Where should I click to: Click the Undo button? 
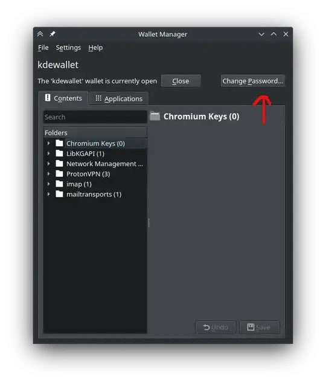(x=216, y=327)
